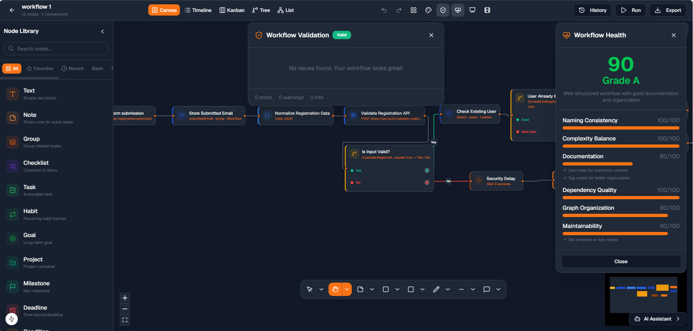Switch to Canvas view
693x331 pixels.
[x=164, y=10]
